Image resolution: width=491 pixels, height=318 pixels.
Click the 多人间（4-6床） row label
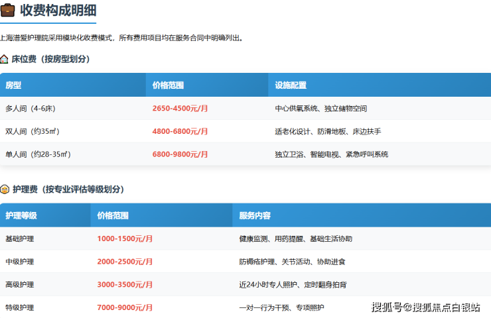point(33,109)
